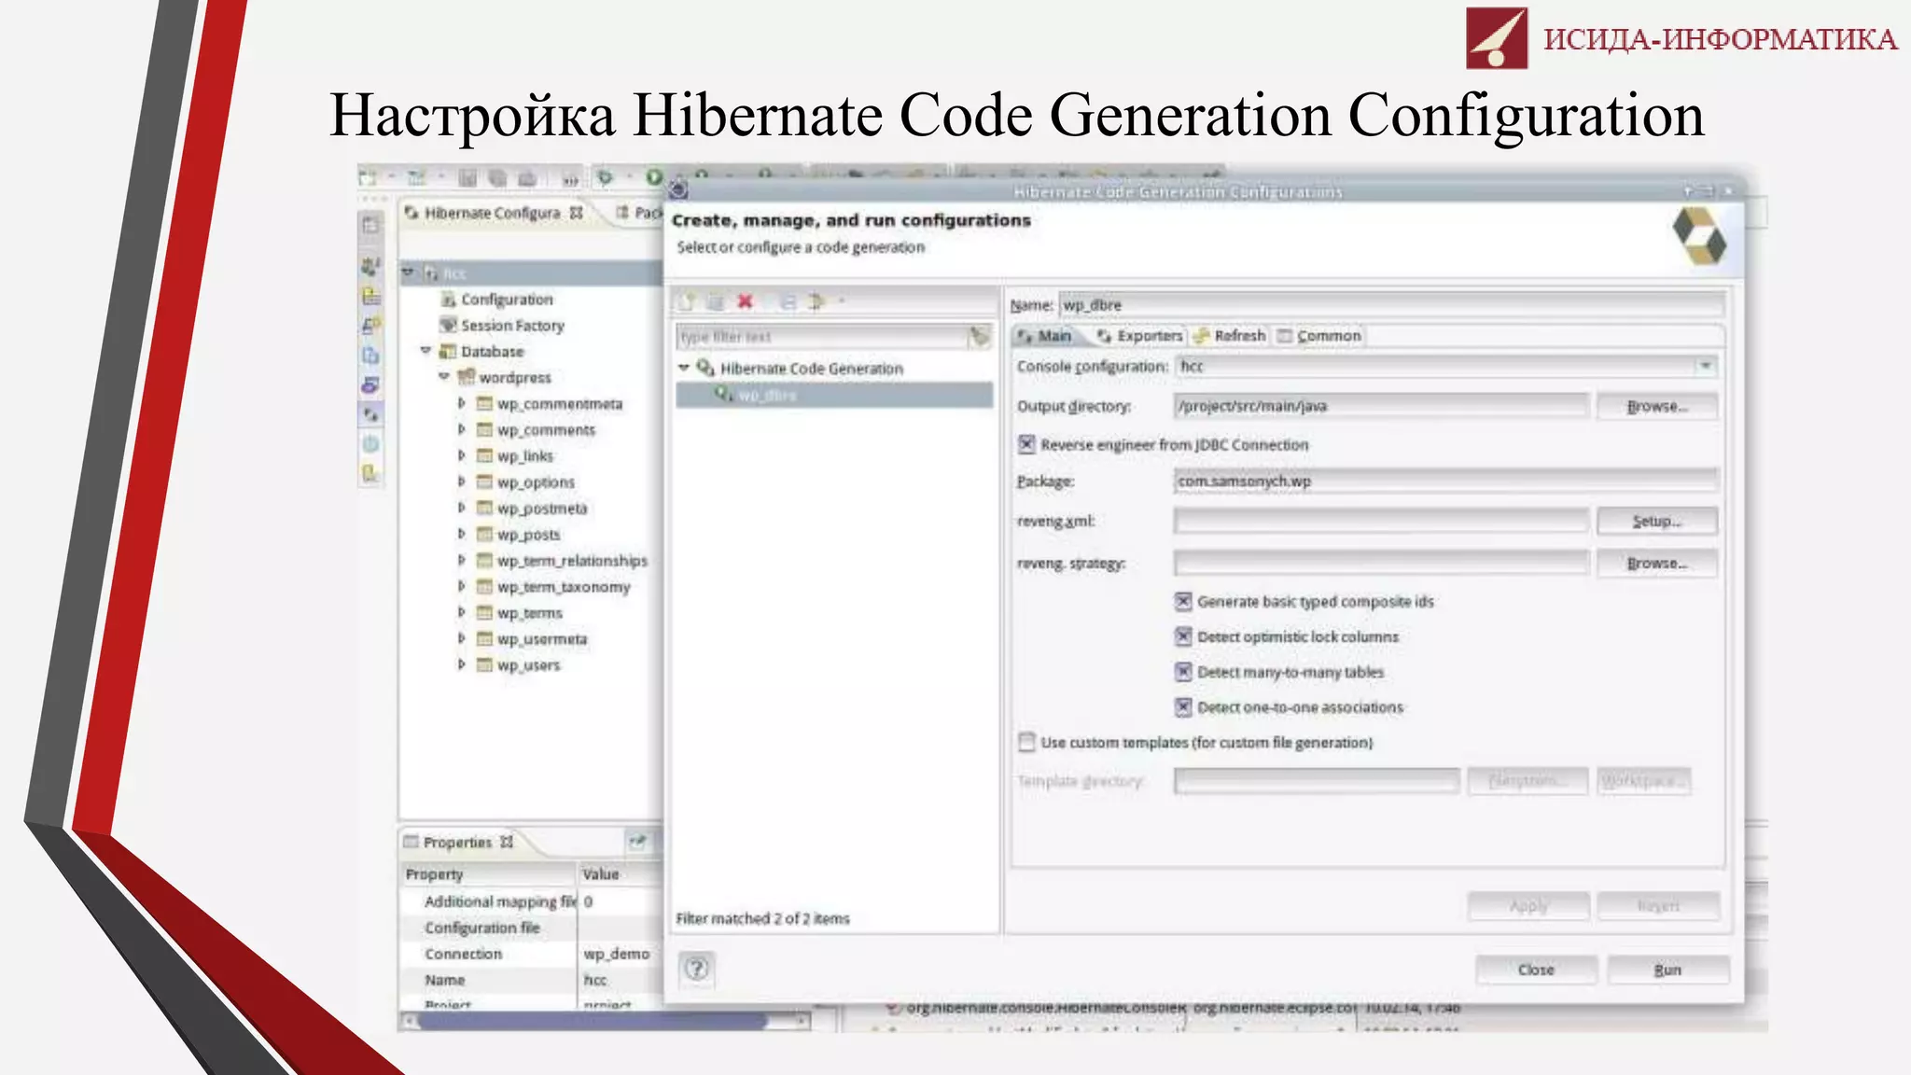Expand the wp_posts table node
Screen dimensions: 1911x1075
click(461, 534)
